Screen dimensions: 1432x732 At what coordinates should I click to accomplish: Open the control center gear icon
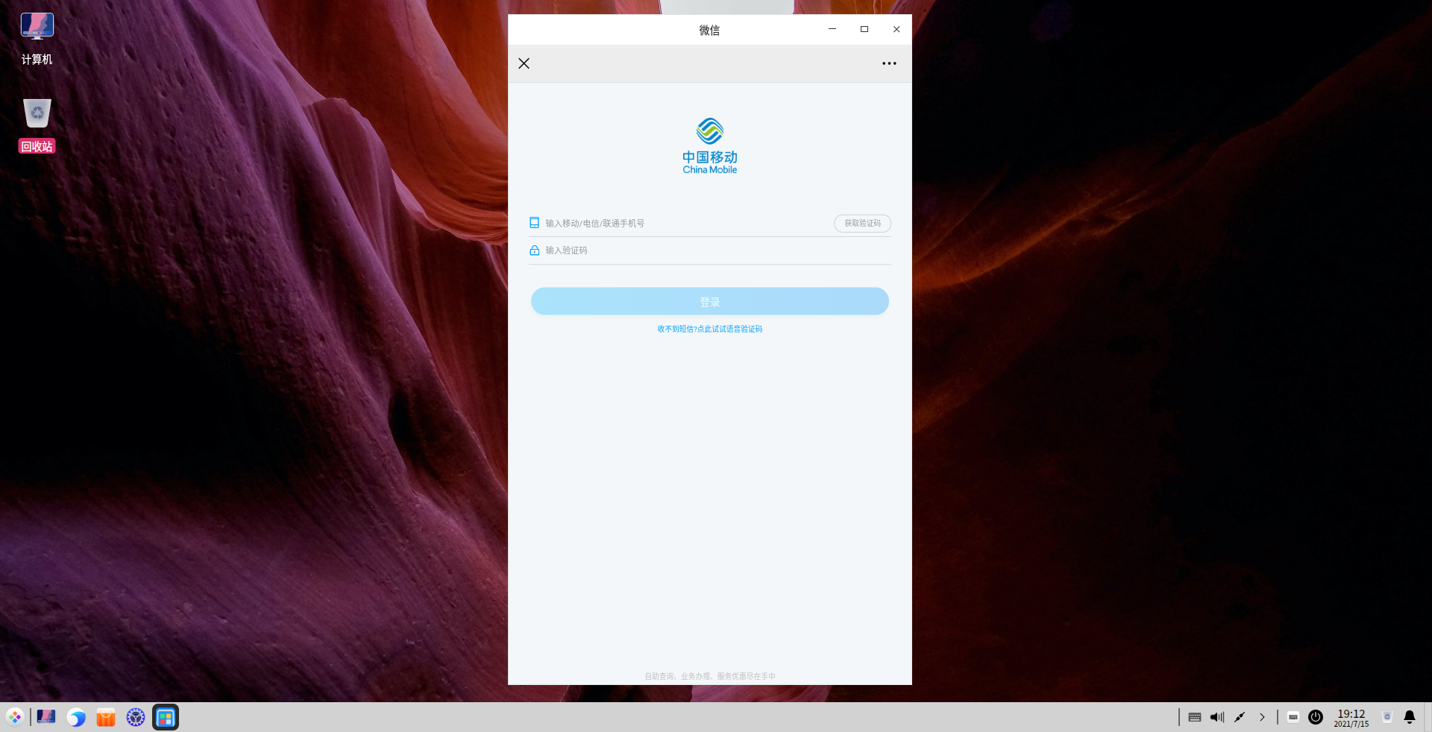coord(136,717)
